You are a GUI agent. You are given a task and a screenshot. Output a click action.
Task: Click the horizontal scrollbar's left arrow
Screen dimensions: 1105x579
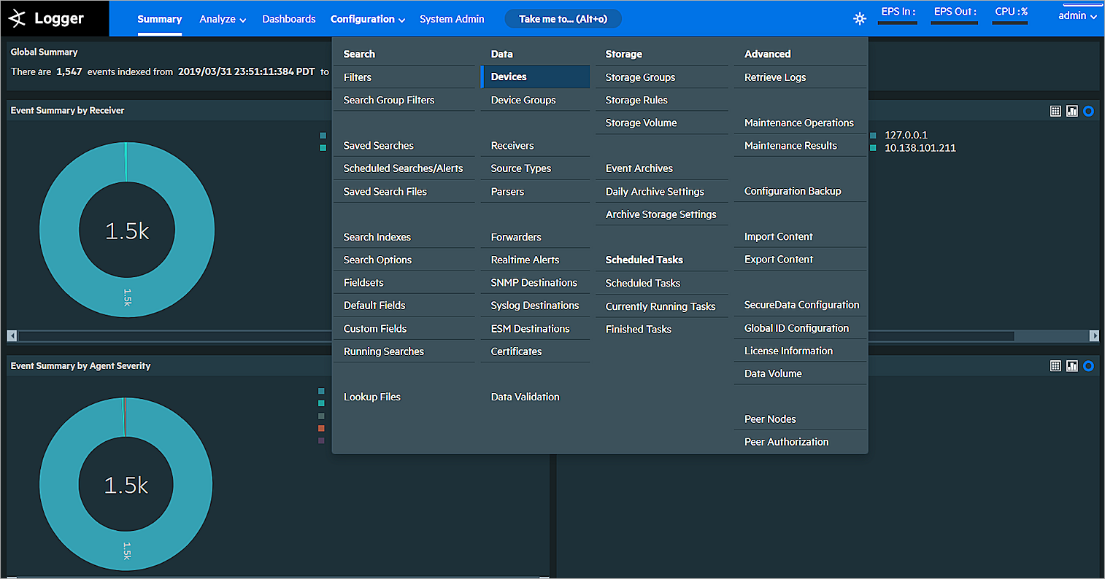(x=12, y=336)
